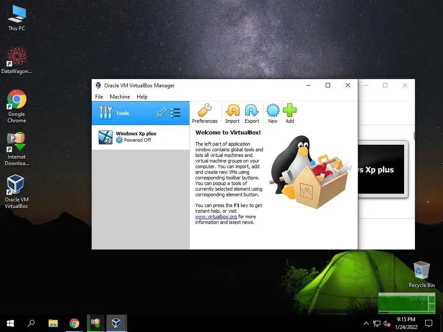Viewport: 443px width, 332px height.
Task: Click the Import appliance icon
Action: (x=232, y=113)
